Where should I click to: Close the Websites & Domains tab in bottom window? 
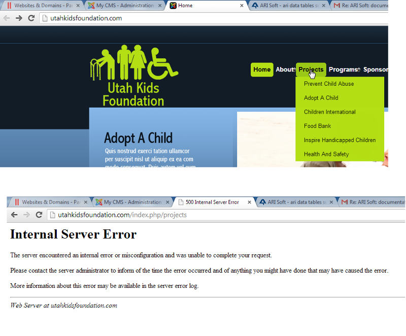(86, 202)
